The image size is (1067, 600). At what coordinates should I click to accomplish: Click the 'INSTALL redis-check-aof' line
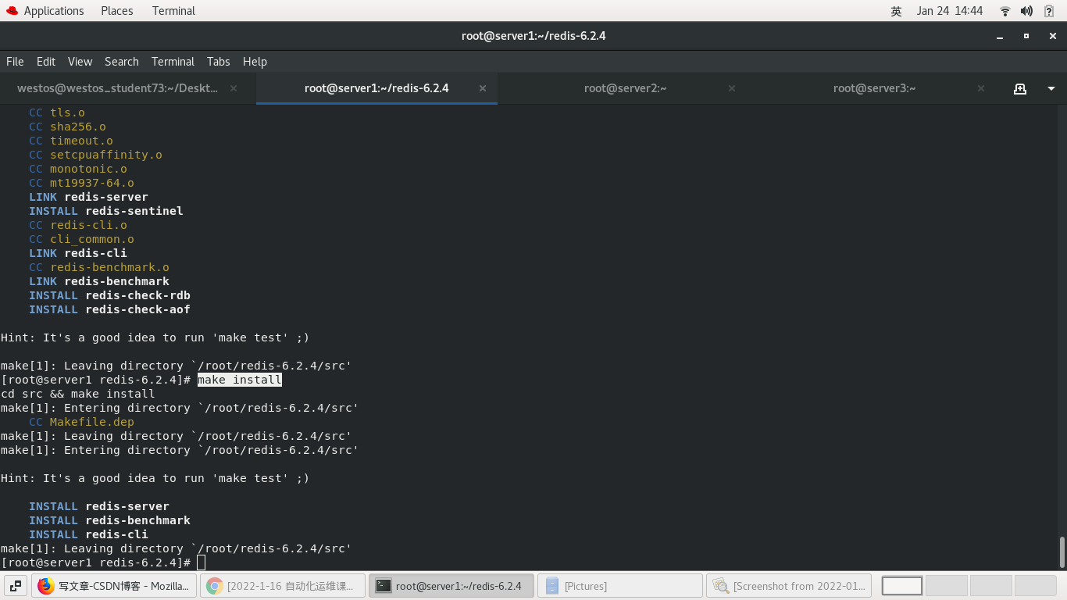tap(109, 309)
